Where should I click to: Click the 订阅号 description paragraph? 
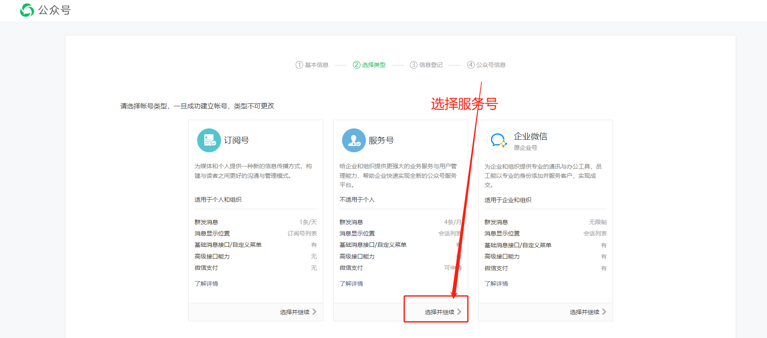[254, 171]
